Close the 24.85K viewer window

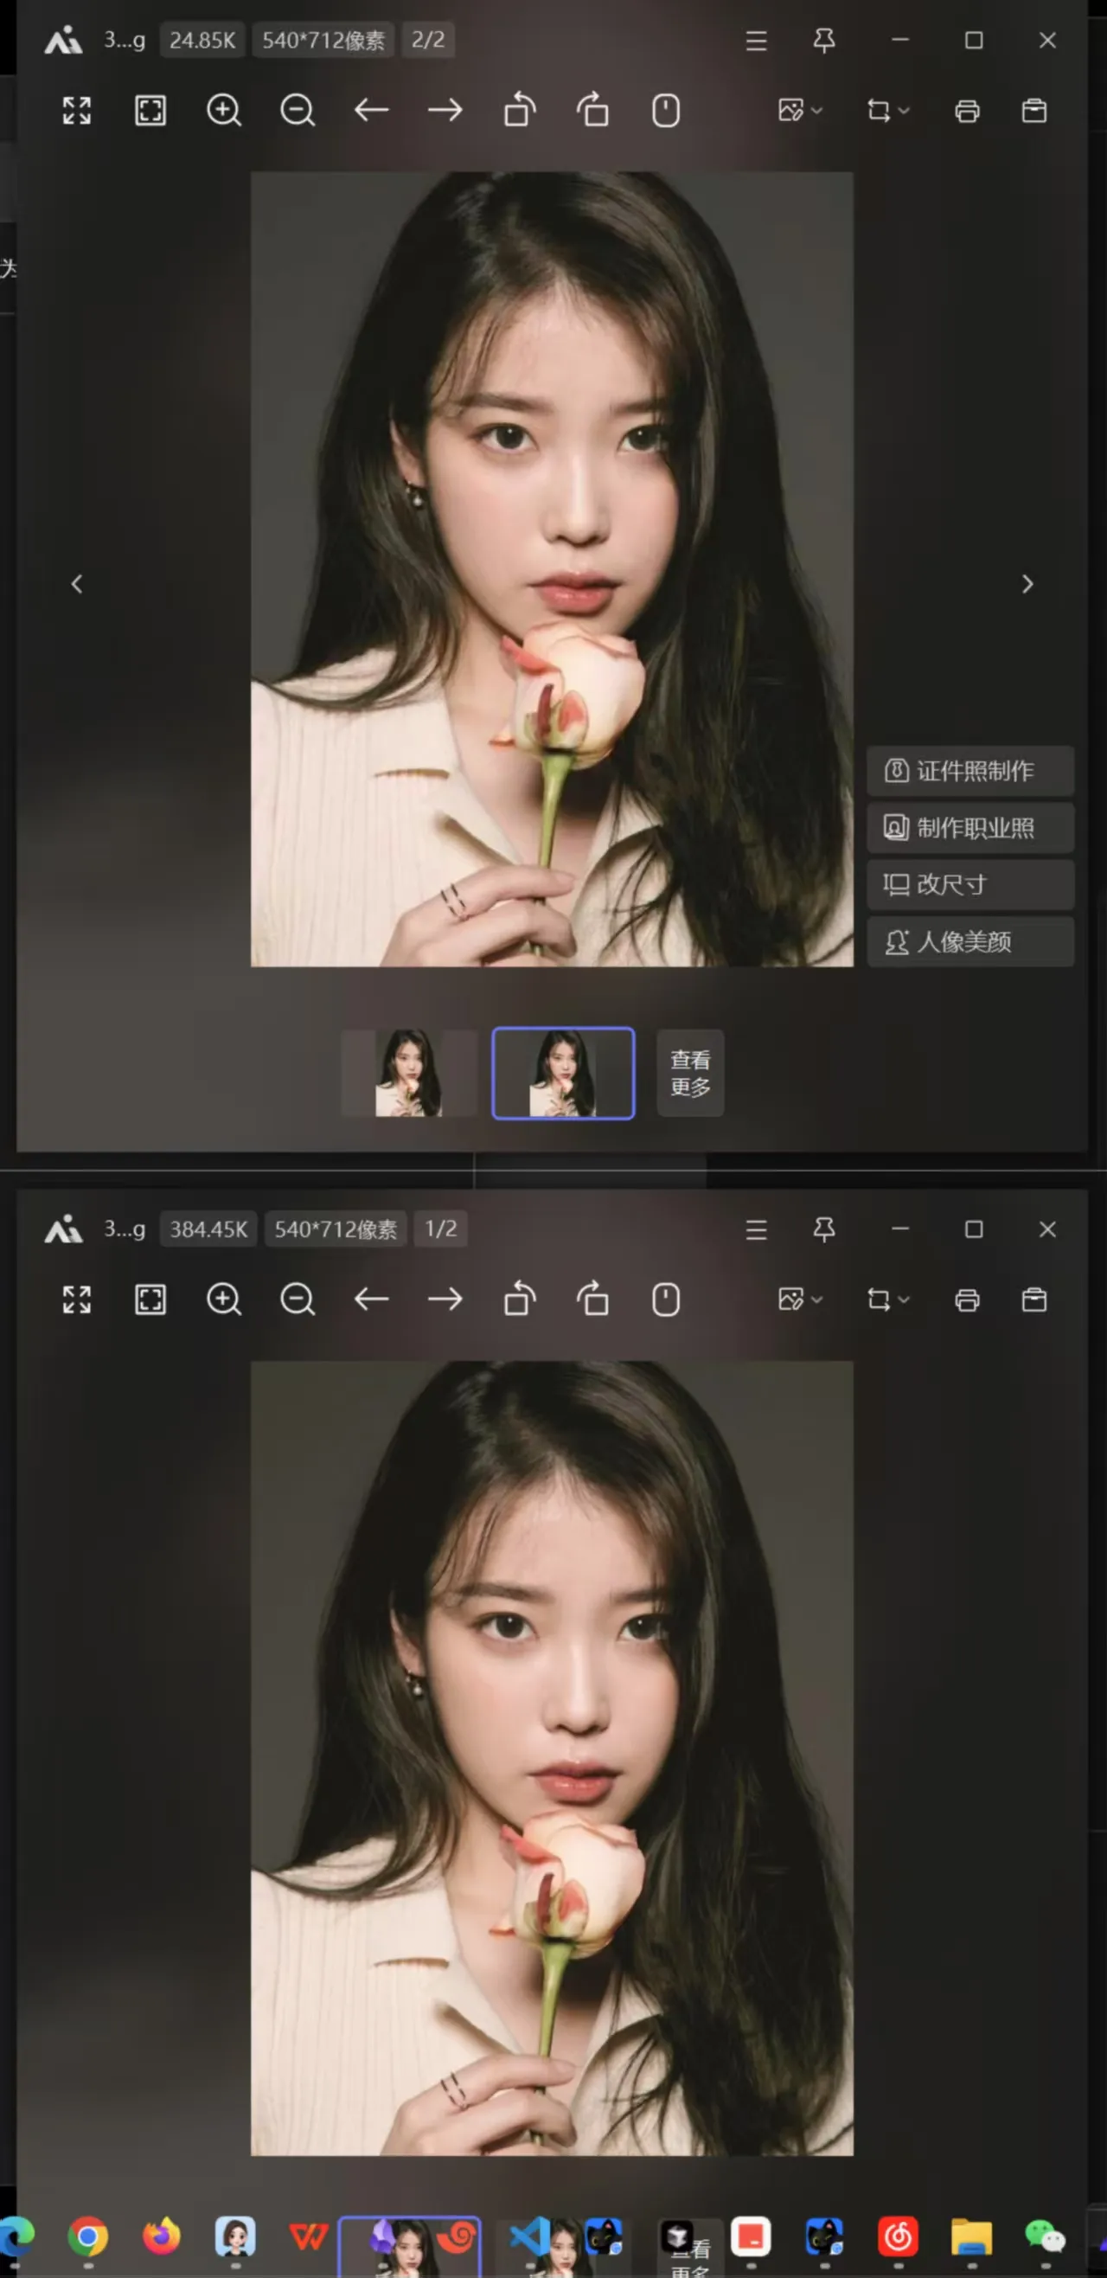click(x=1048, y=41)
